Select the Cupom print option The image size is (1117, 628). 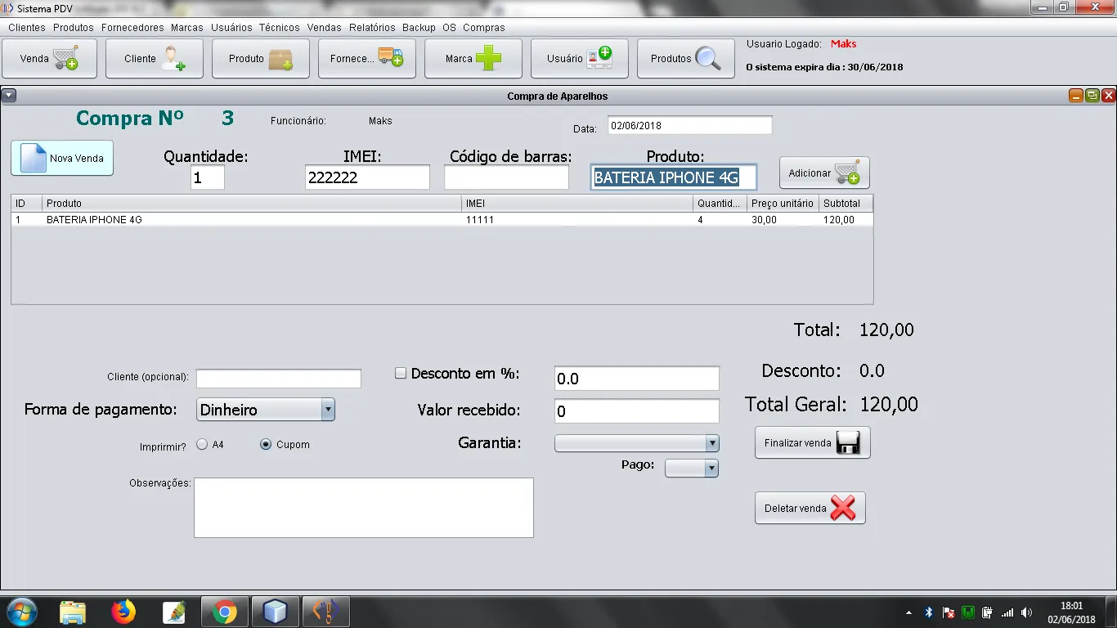click(266, 445)
